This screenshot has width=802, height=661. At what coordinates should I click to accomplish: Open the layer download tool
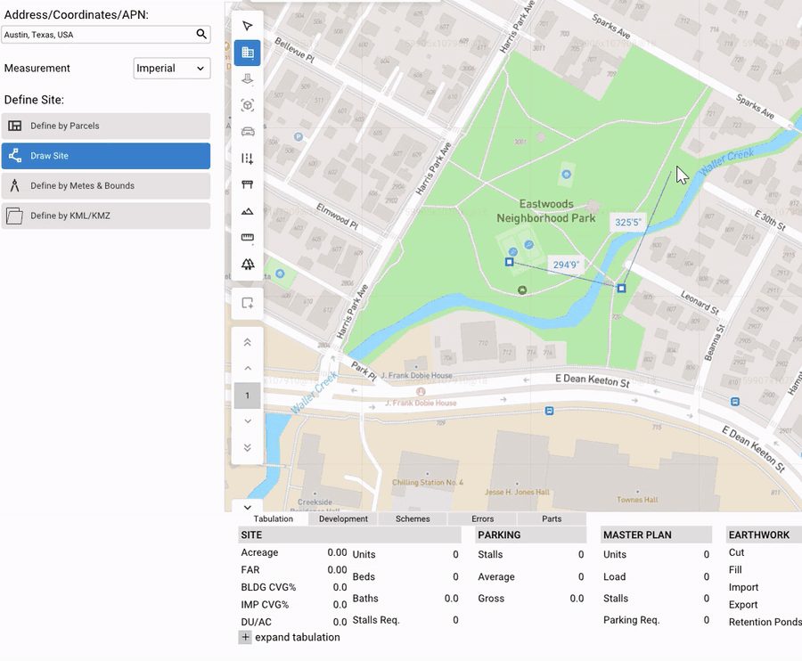pyautogui.click(x=248, y=79)
